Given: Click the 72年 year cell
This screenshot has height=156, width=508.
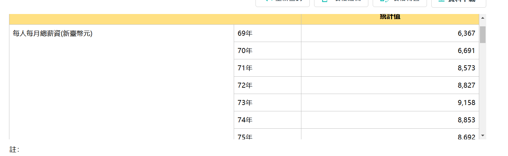Looking at the screenshot, I should (x=267, y=85).
